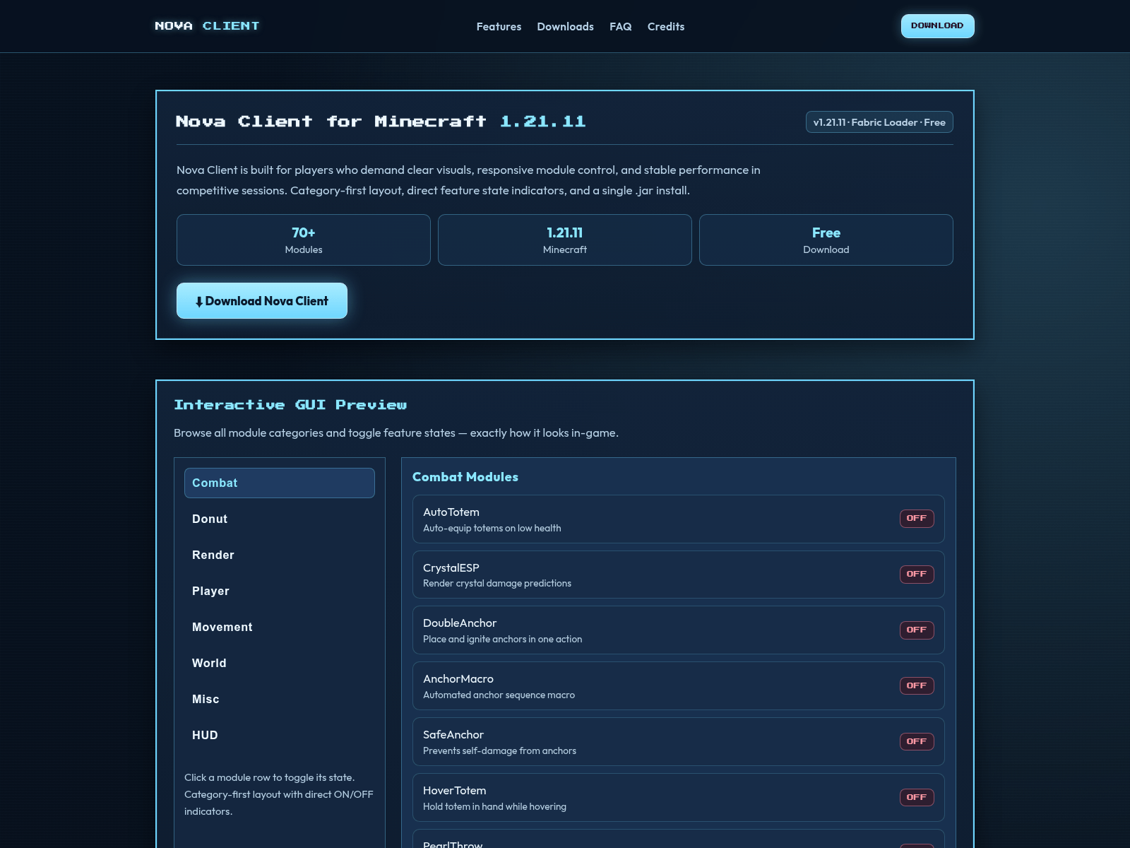Viewport: 1130px width, 848px height.
Task: Click 'Render crystal damage predictions' description
Action: (x=497, y=584)
